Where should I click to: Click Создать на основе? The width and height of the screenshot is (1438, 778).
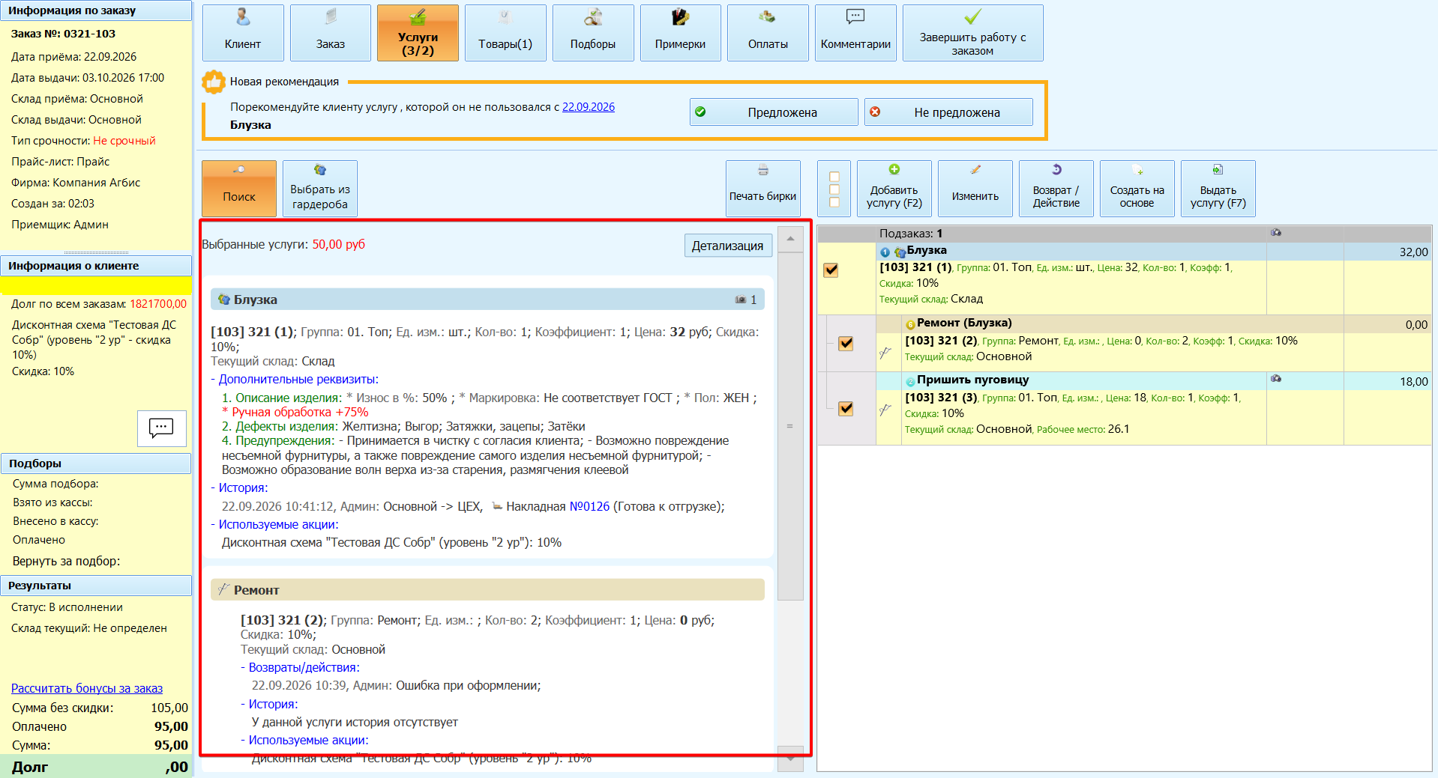(1137, 189)
